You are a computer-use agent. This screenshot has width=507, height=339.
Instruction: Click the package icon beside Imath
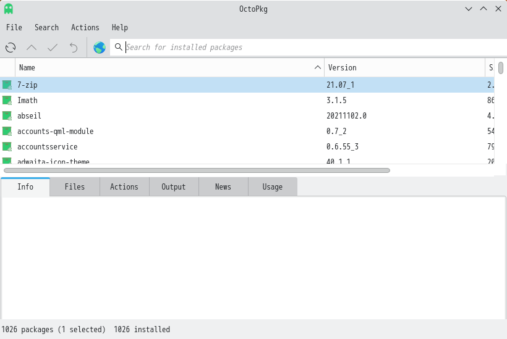(7, 101)
